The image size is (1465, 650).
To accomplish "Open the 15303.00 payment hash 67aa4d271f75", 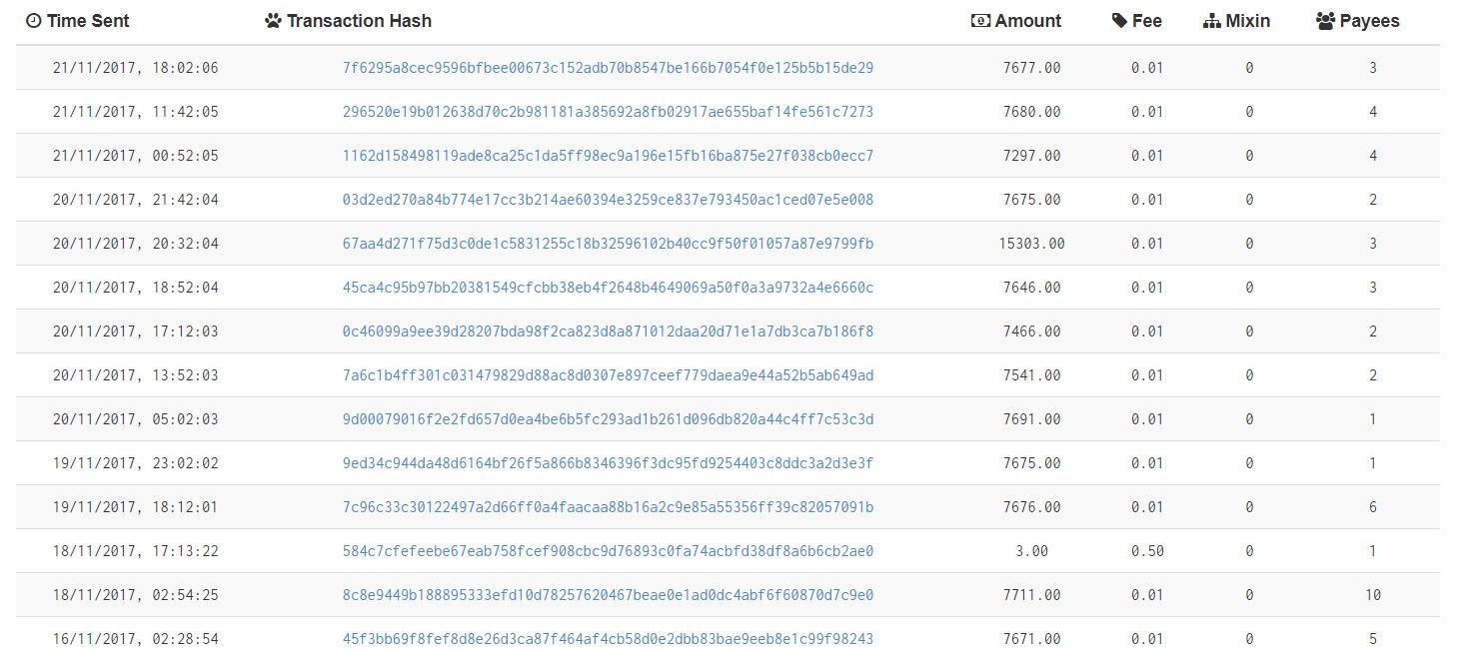I will pos(608,244).
